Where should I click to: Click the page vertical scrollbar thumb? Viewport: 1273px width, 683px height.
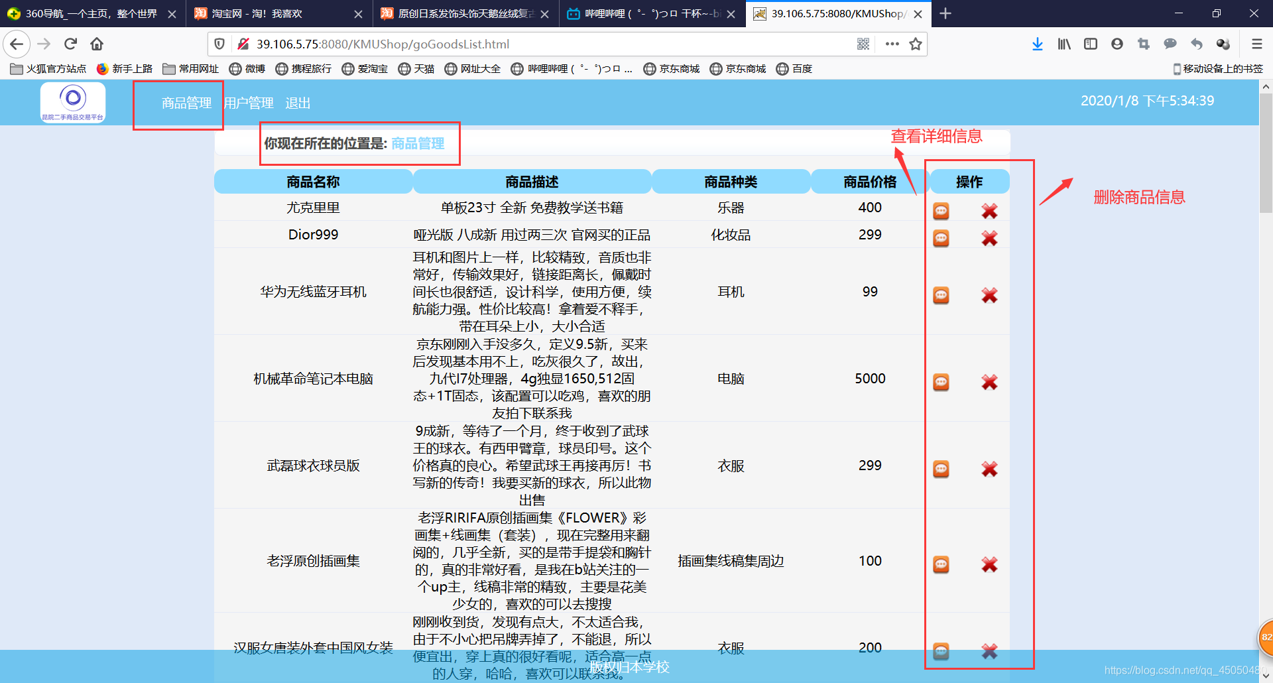(x=1266, y=153)
